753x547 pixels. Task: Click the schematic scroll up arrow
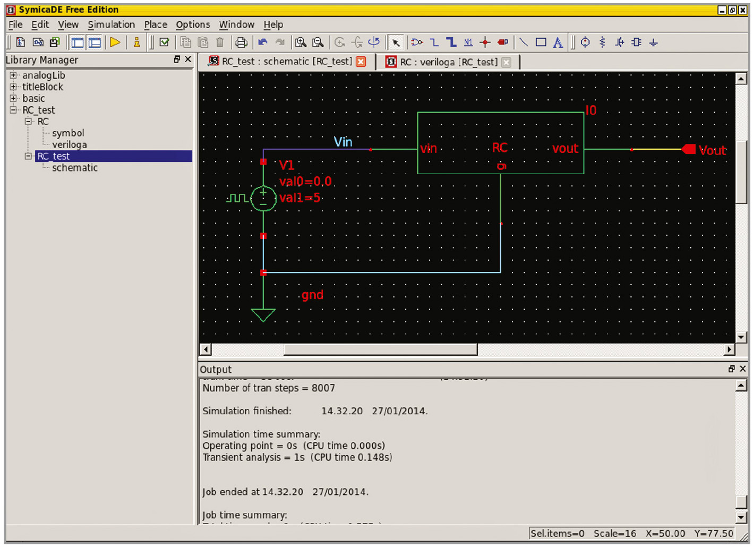742,79
